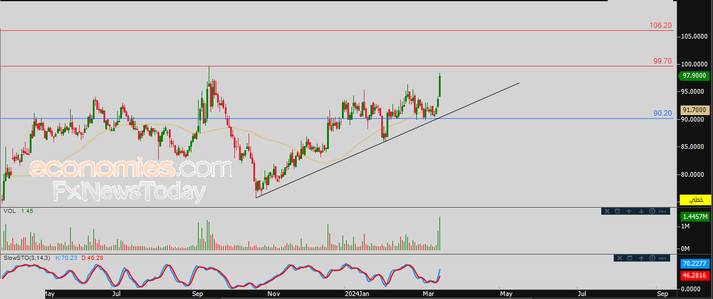Click the 0M volume axis label
The height and width of the screenshot is (299, 713).
(685, 249)
